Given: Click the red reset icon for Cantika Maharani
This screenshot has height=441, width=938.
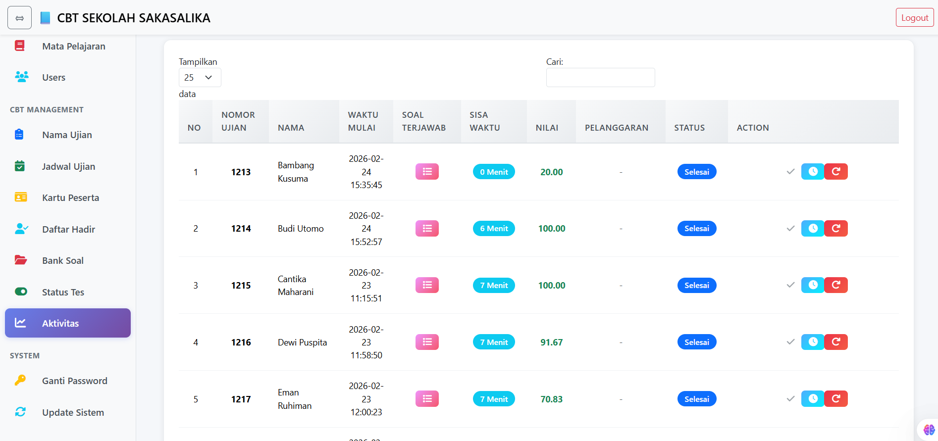Looking at the screenshot, I should [836, 285].
